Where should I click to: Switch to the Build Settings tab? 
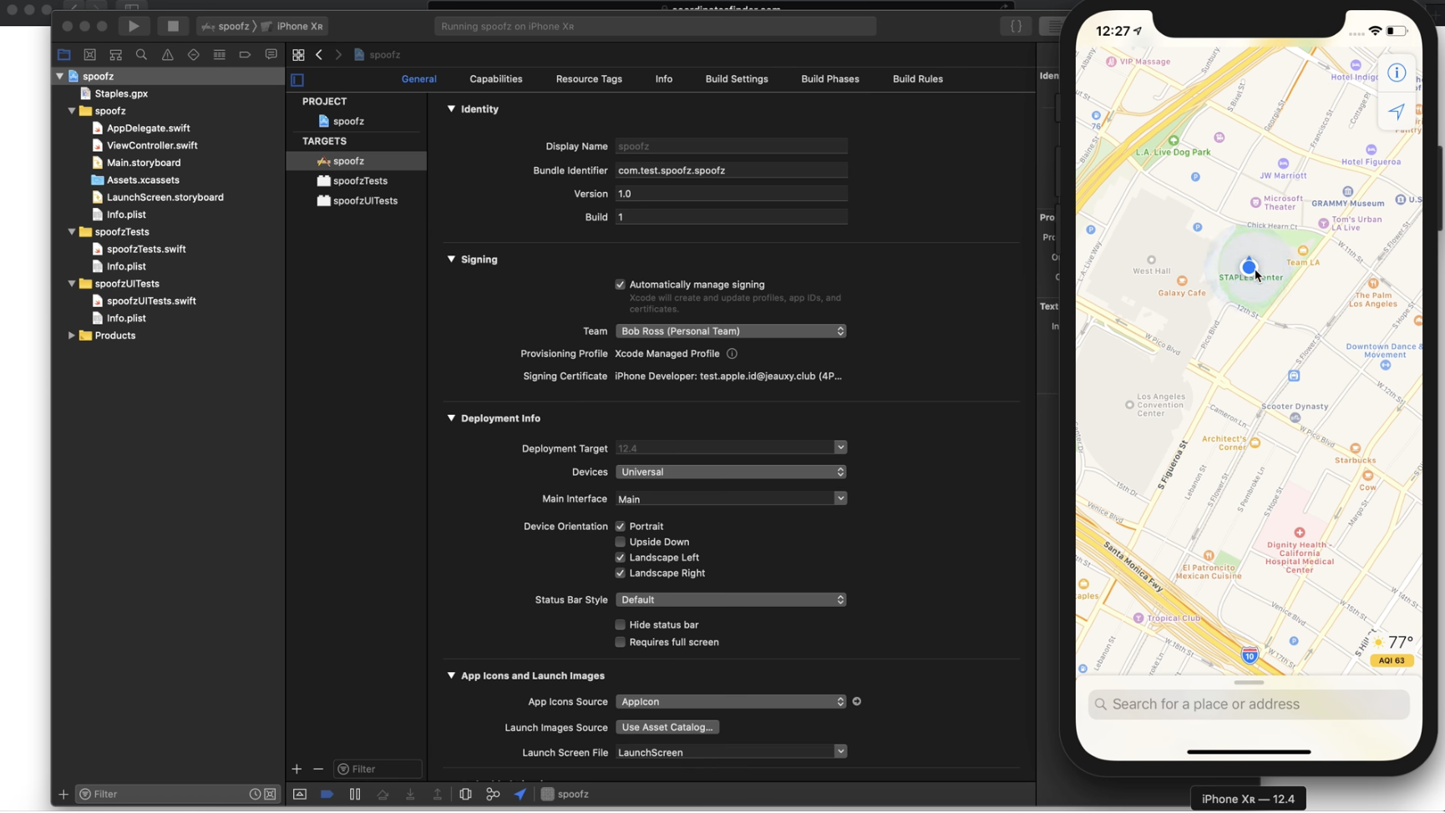coord(736,79)
